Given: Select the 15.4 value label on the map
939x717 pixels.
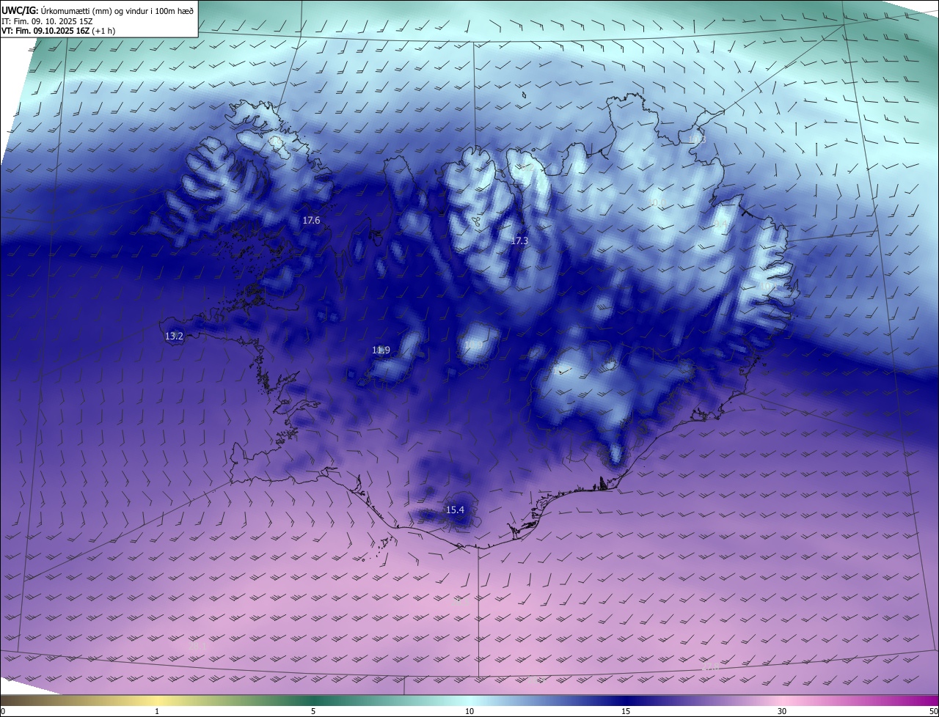Looking at the screenshot, I should pos(455,510).
